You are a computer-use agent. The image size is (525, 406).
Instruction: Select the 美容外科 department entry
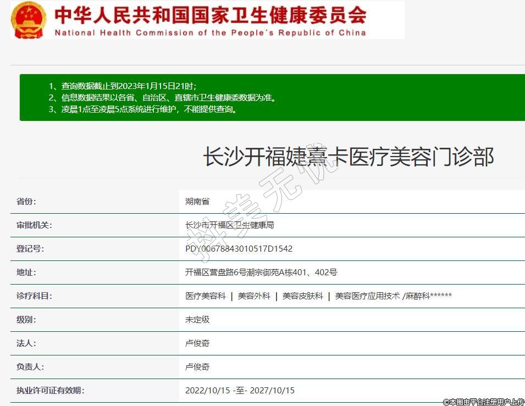[x=254, y=296]
